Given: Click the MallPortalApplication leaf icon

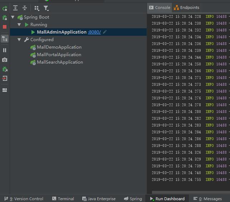Looking at the screenshot, I should click(33, 55).
